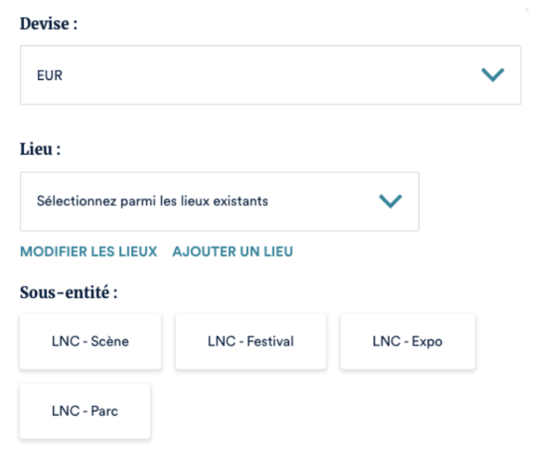Click the chevron icon in the Devise field
This screenshot has height=457, width=546.
(493, 75)
